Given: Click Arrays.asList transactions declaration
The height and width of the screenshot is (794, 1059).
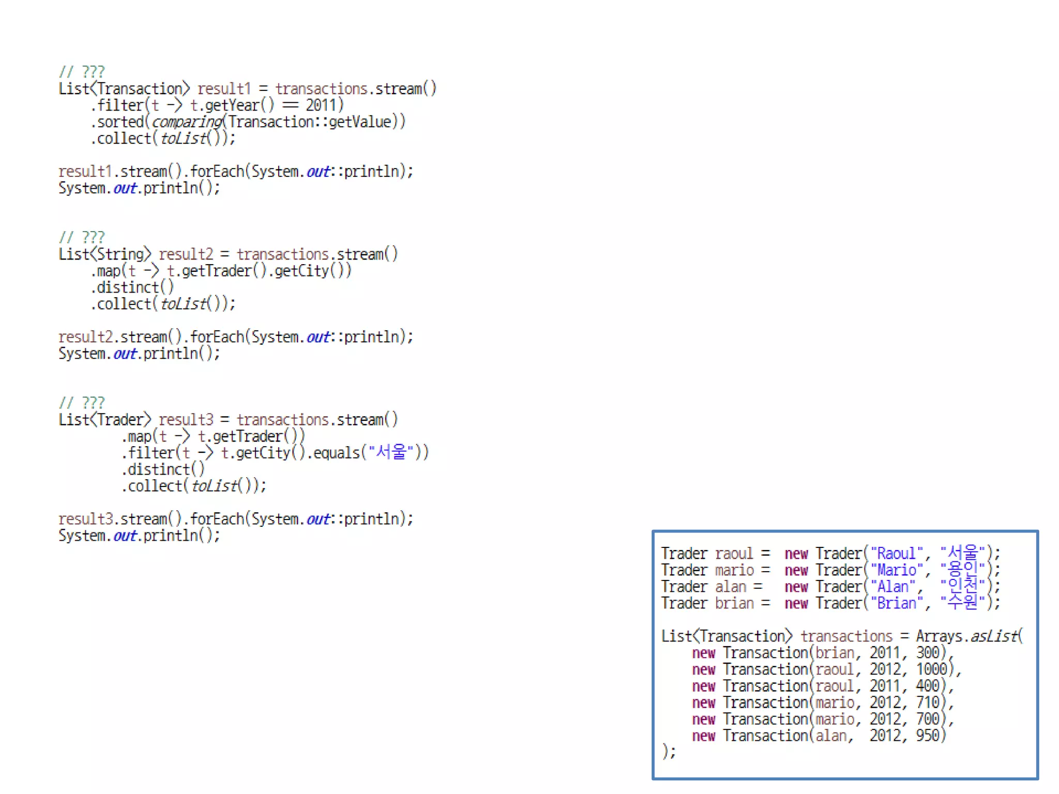Looking at the screenshot, I should coord(842,636).
